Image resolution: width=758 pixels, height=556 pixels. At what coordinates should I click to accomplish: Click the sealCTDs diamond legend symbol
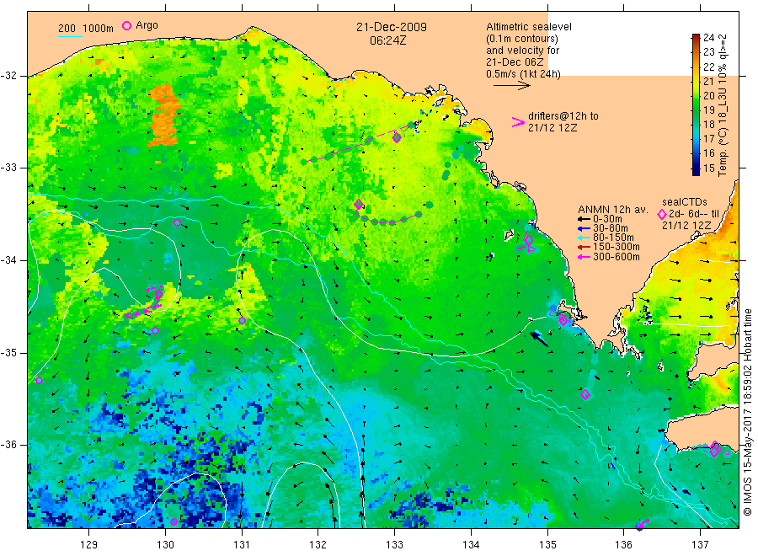(x=662, y=214)
